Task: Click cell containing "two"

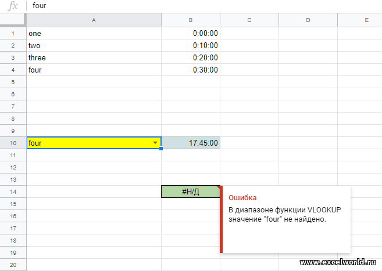Action: [x=94, y=45]
